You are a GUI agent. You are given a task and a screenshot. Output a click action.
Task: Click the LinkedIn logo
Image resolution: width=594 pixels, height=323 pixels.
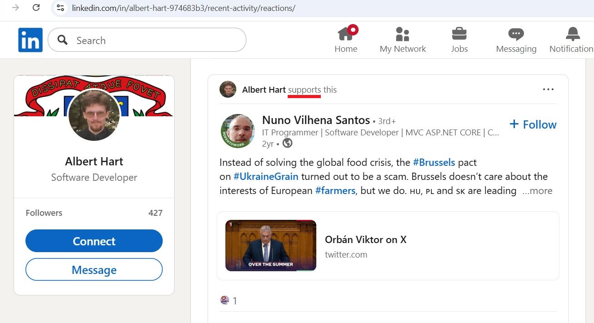tap(30, 40)
